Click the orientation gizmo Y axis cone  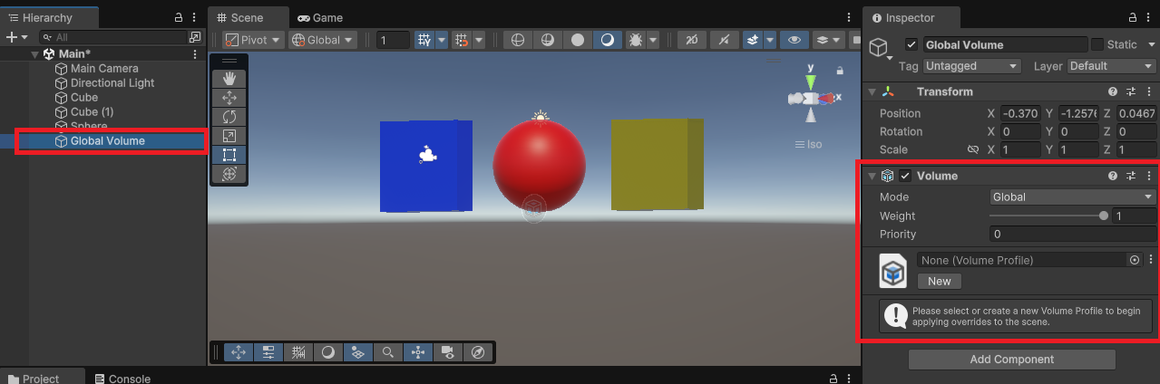(x=812, y=82)
